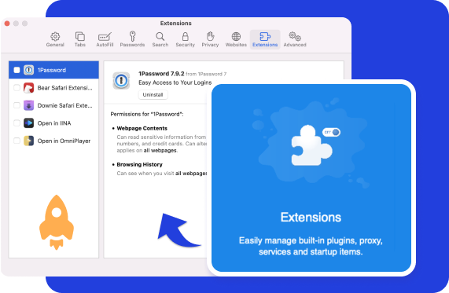This screenshot has height=293, width=449.
Task: Toggle the OFF switch beside puzzle piece
Action: 331,132
